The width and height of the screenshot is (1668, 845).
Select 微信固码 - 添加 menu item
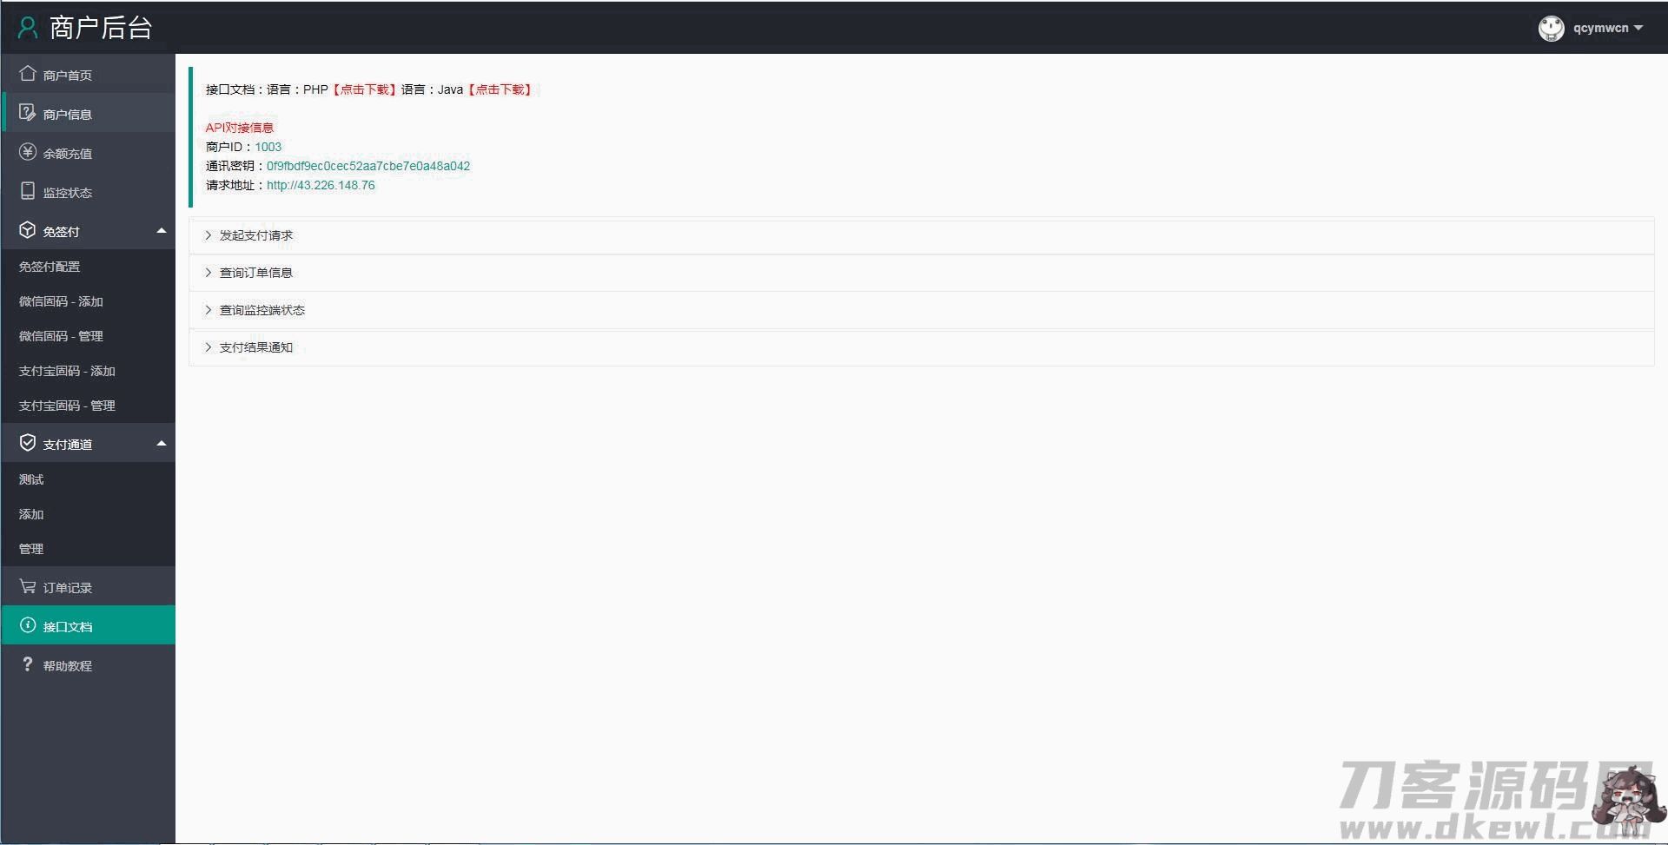(x=61, y=301)
